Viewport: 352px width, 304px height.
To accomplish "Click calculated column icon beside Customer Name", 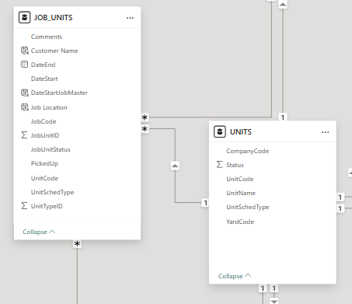I will click(x=25, y=51).
